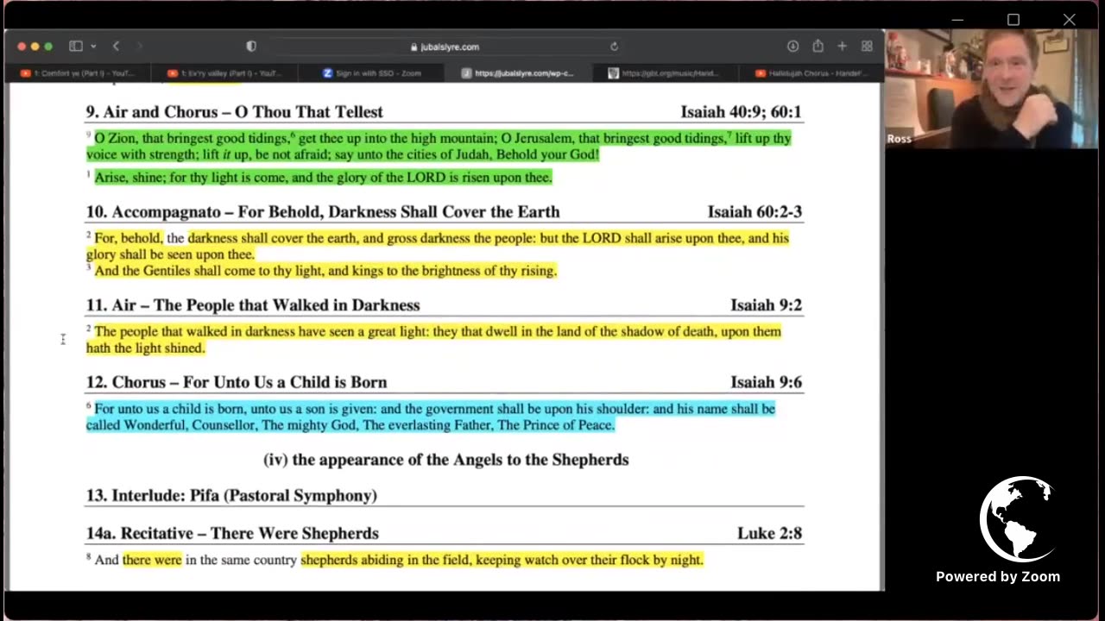
Task: Go forward with the Safari forward arrow
Action: click(140, 47)
